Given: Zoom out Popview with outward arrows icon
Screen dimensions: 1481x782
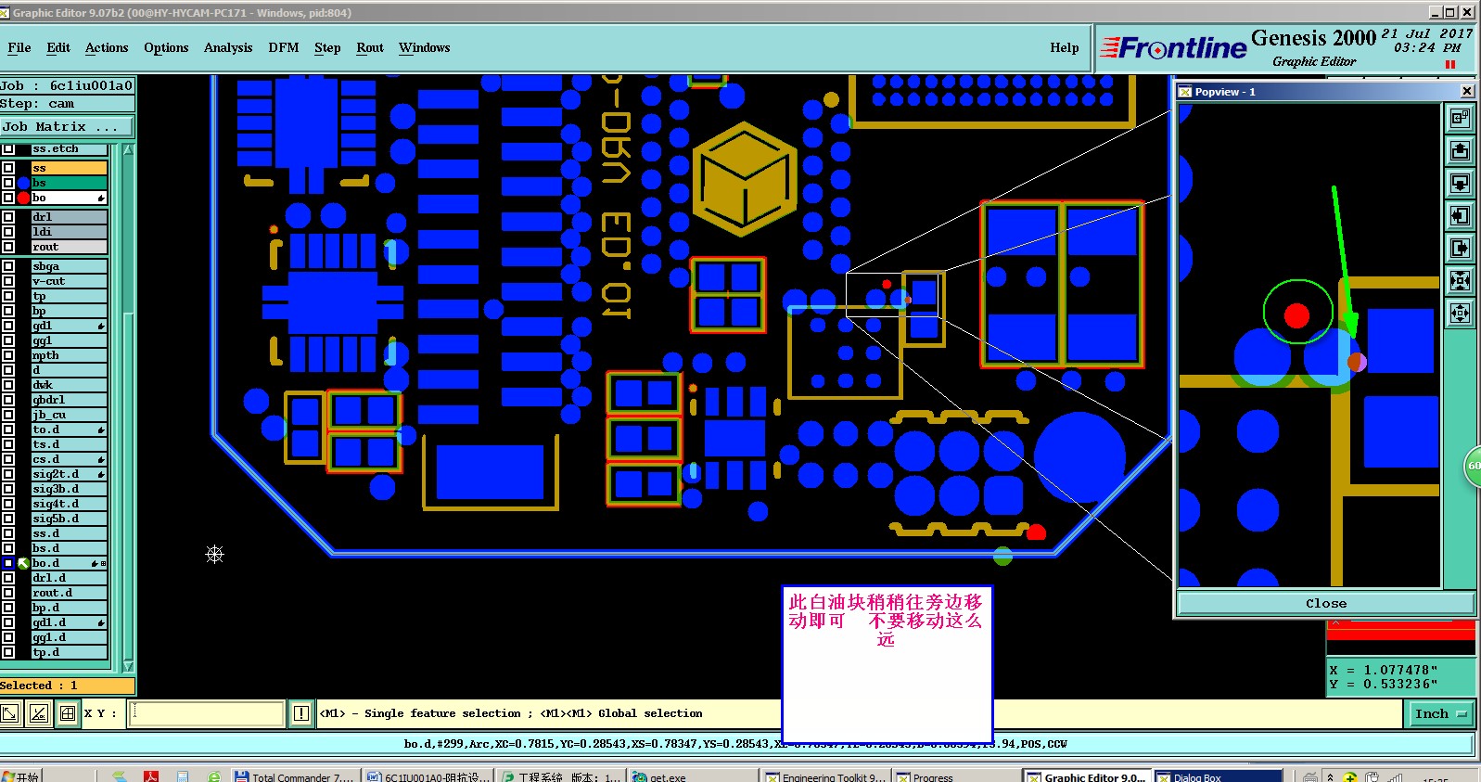Looking at the screenshot, I should 1460,313.
